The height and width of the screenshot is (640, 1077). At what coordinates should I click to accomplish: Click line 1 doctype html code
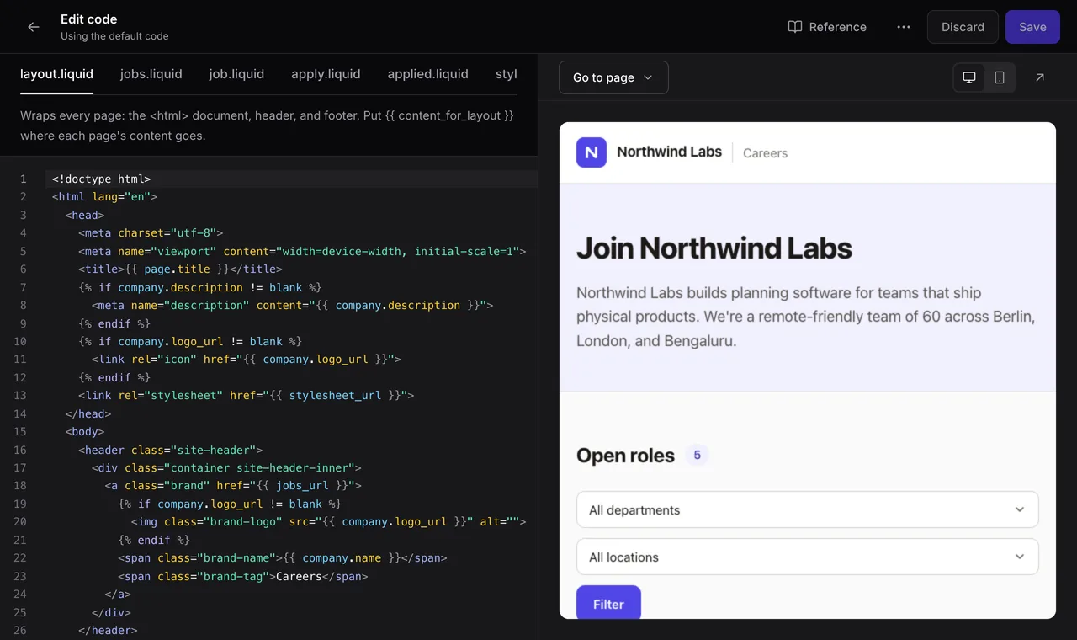point(101,179)
